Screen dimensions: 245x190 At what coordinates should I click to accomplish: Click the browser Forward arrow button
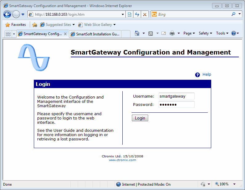coord(16,14)
